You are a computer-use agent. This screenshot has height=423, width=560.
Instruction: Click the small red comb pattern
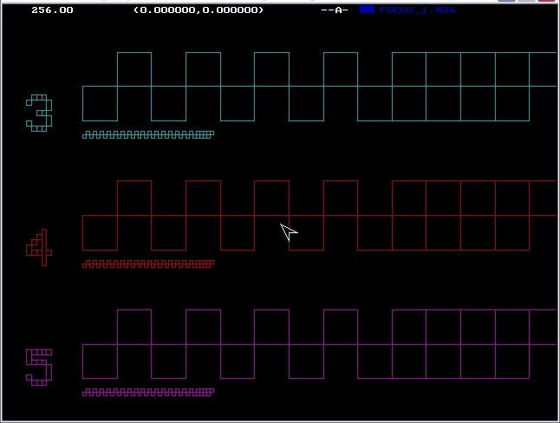coord(148,264)
